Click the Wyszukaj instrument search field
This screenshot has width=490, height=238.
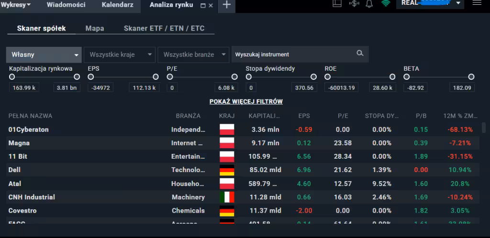coord(292,54)
